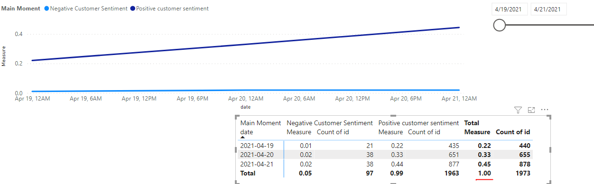Click the date slicer's circular slider handle
594x184 pixels.
500,25
